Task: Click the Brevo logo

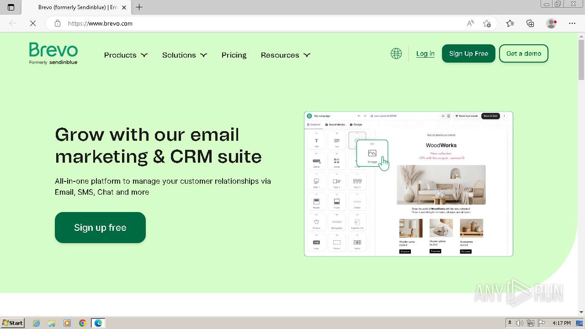Action: 53,53
